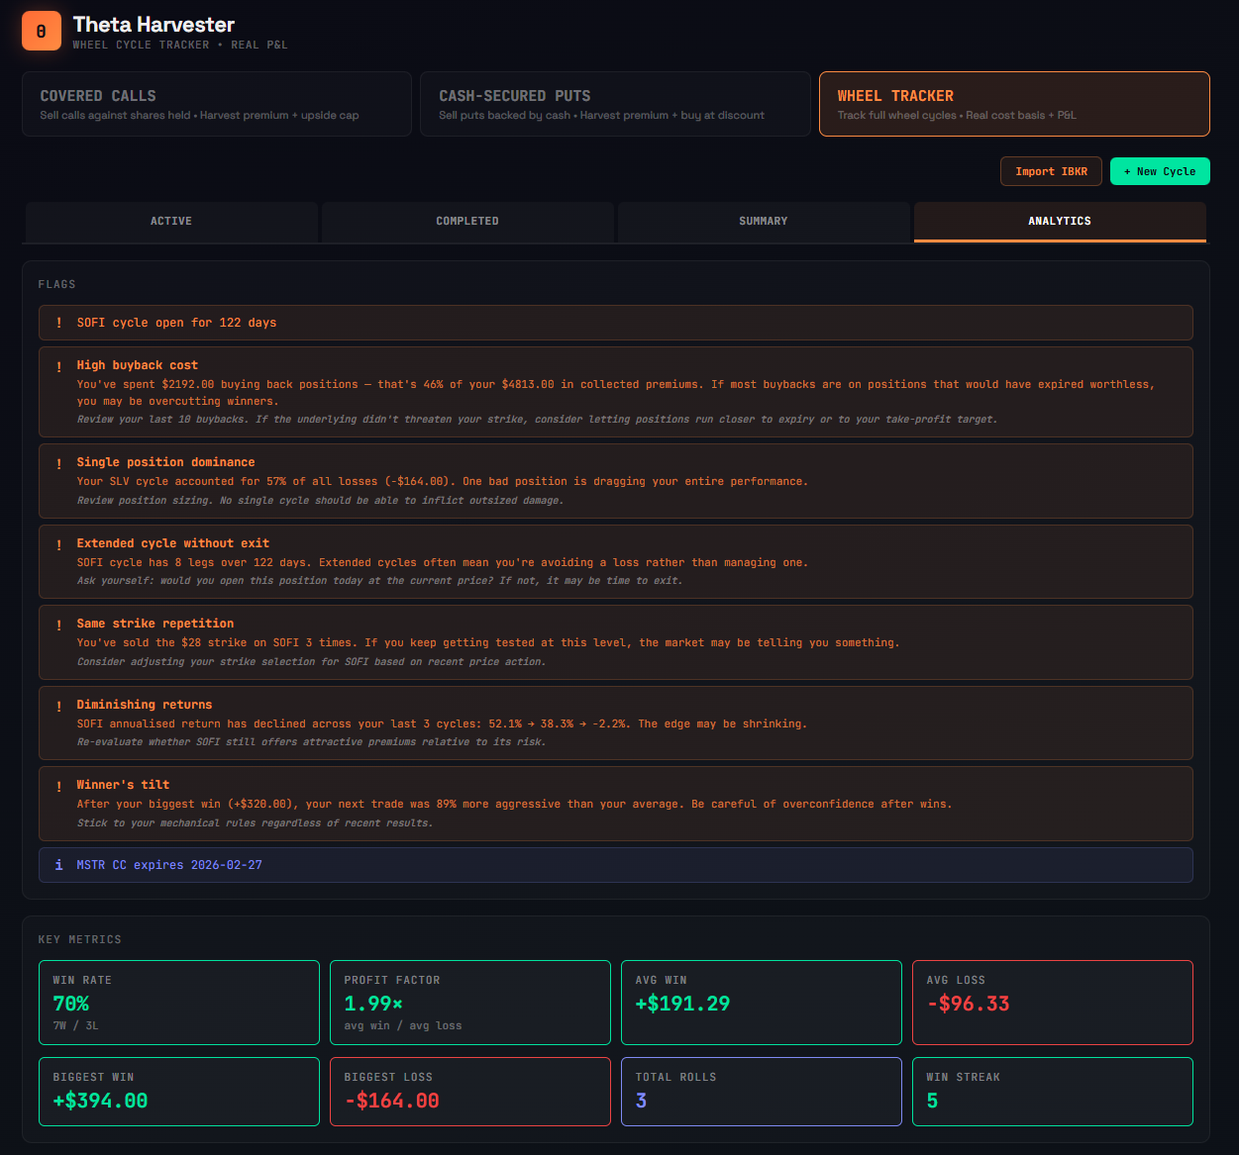1239x1155 pixels.
Task: Click the + New Cycle button
Action: [1160, 170]
